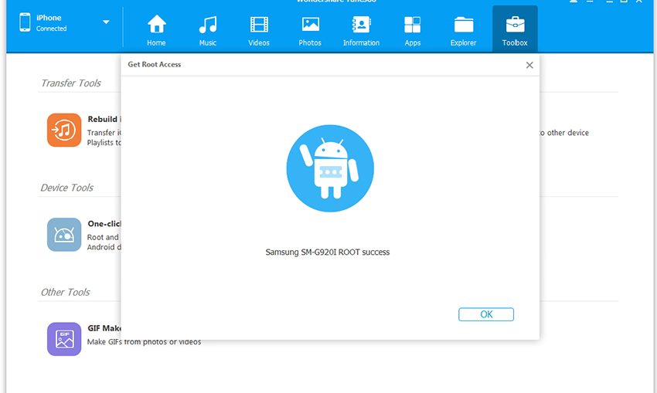Screen dimensions: 657x393
Task: Click the 'Device Tools' section heading
Action: point(67,188)
